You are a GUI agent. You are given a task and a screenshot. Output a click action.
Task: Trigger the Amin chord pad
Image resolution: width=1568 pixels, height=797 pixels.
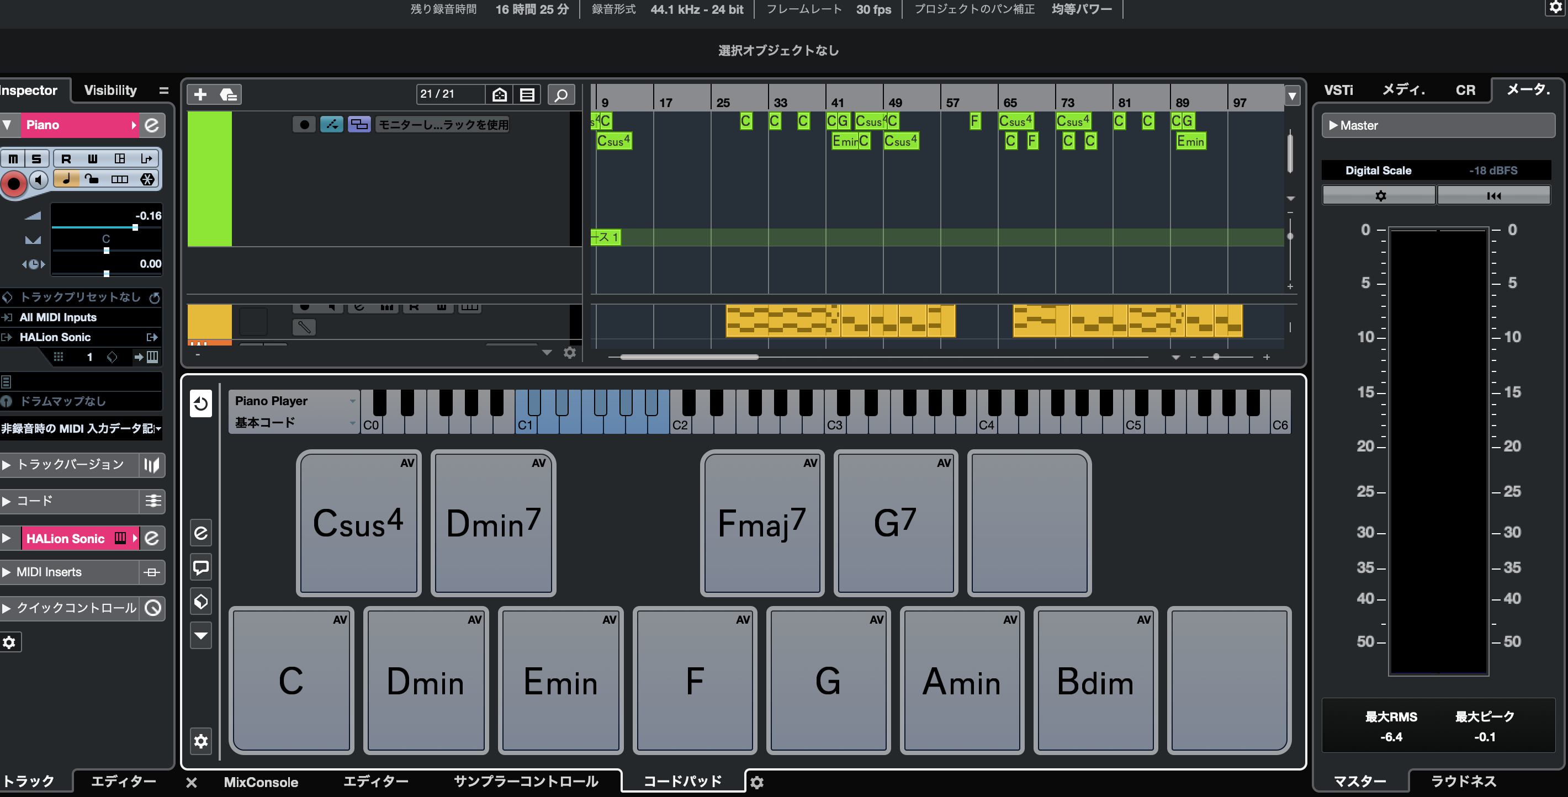click(961, 680)
